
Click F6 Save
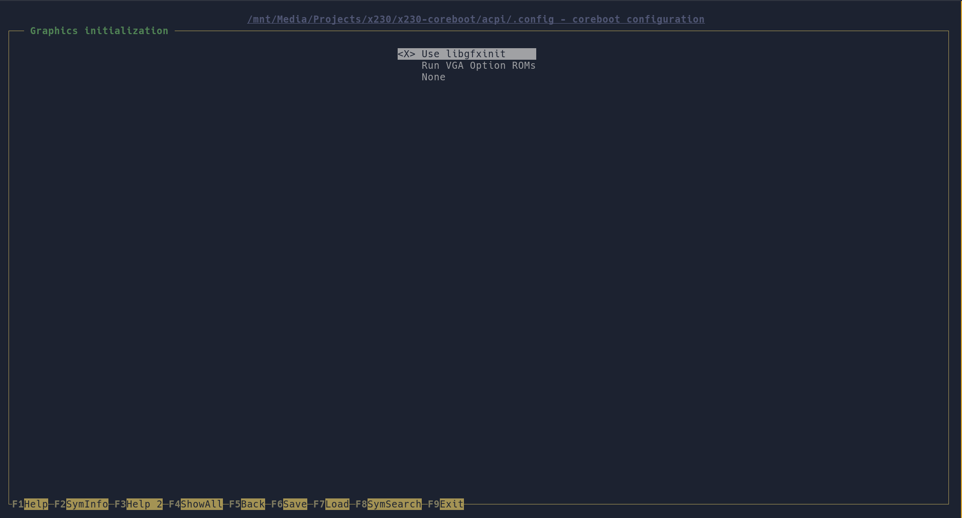tap(289, 504)
